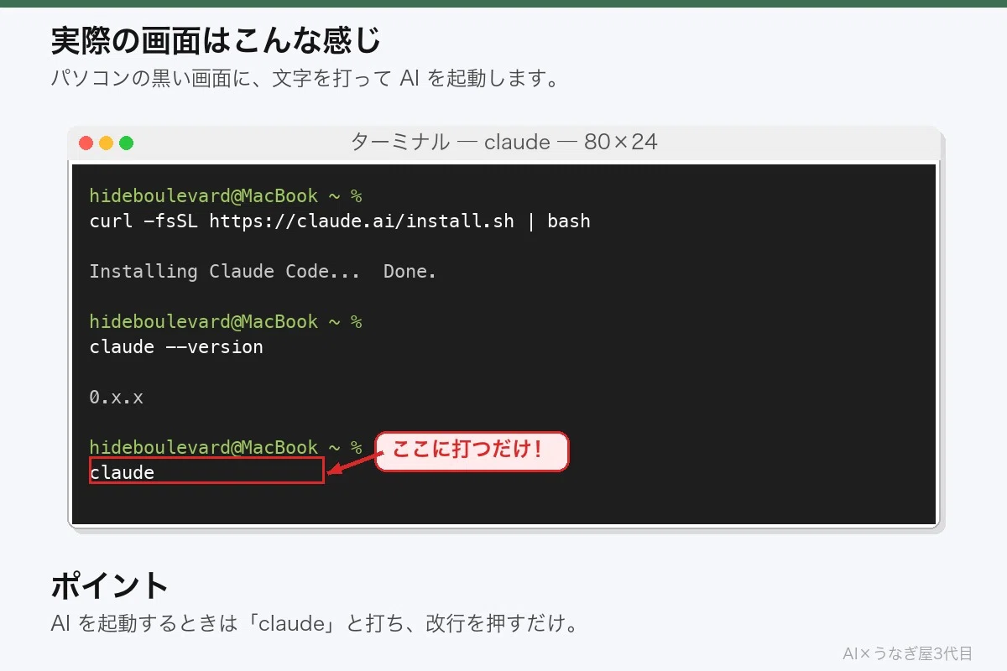Click the sentence 'AI を起動するときは「claude」と打ち、改行を押すだけ。'
1007x671 pixels.
coord(316,625)
